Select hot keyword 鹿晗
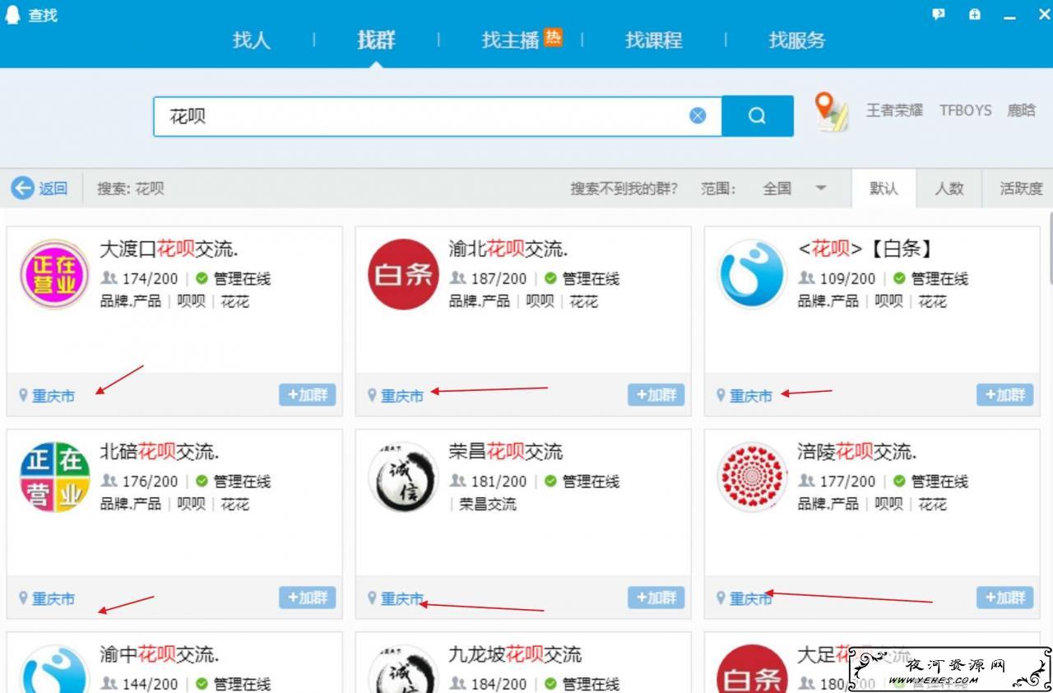 1021,110
